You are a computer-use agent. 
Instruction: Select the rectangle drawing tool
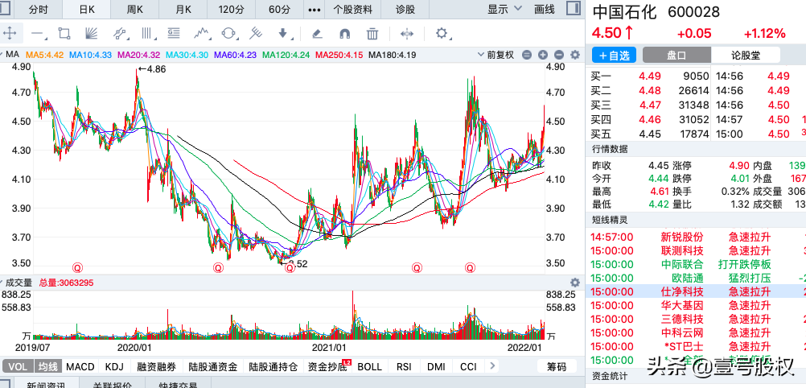click(64, 34)
